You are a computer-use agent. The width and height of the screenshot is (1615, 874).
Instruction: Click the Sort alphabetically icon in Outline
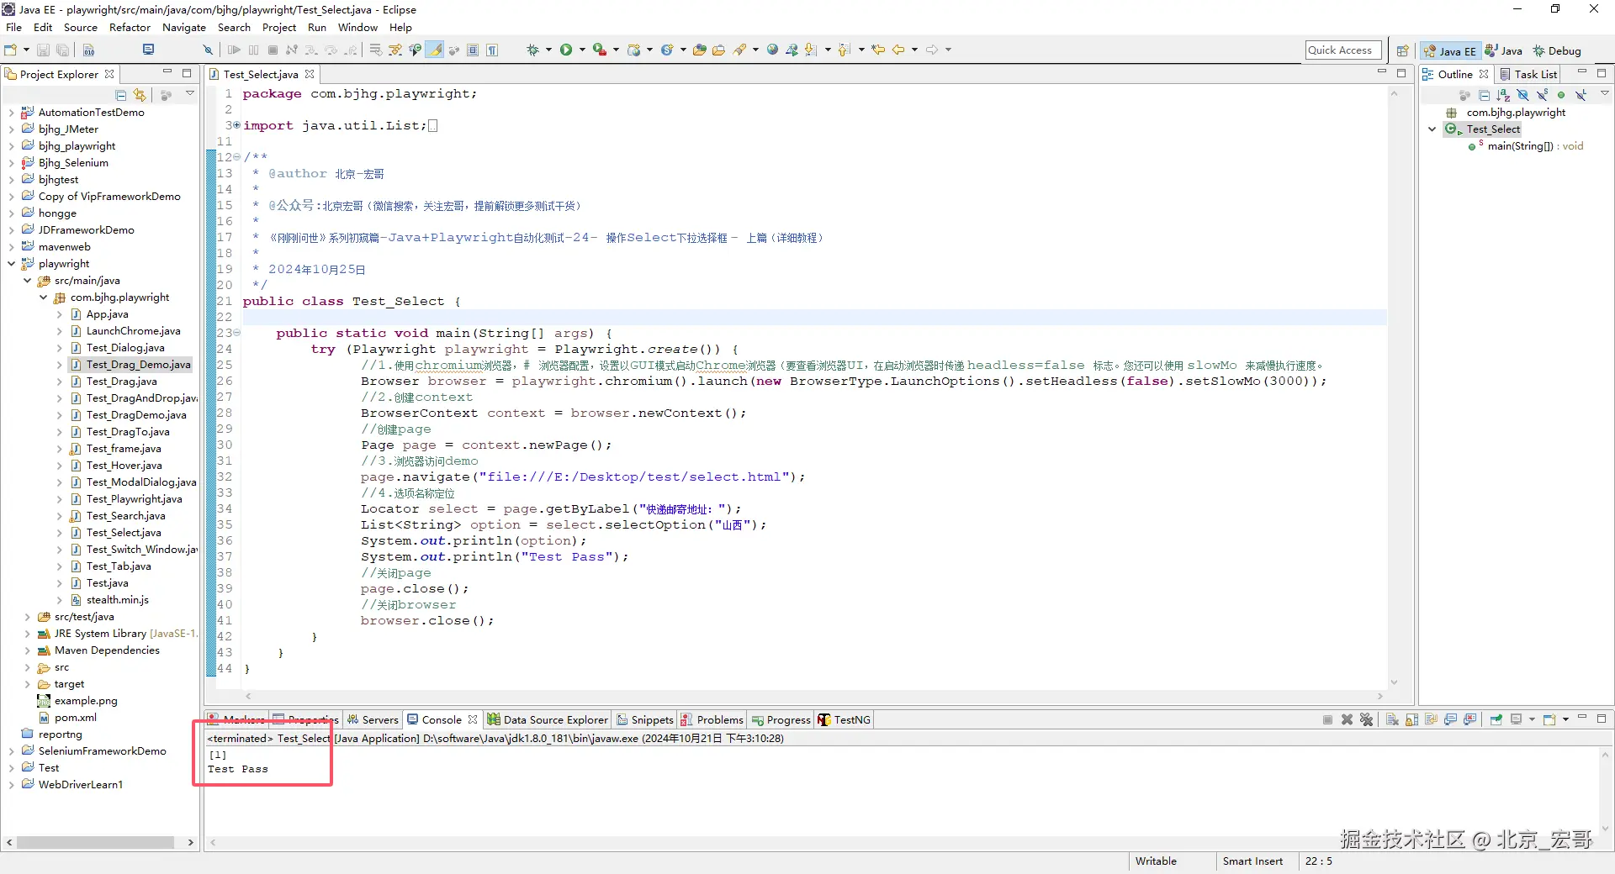click(1503, 95)
